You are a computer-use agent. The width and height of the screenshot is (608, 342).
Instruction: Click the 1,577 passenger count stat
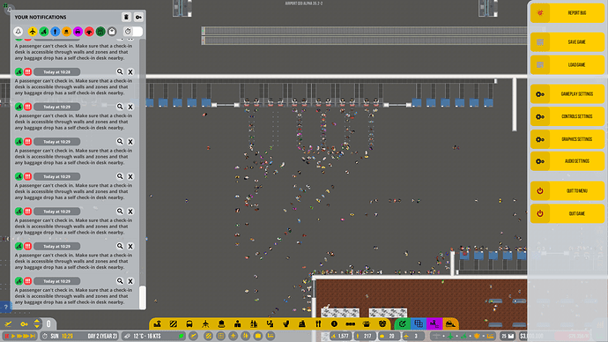click(339, 336)
